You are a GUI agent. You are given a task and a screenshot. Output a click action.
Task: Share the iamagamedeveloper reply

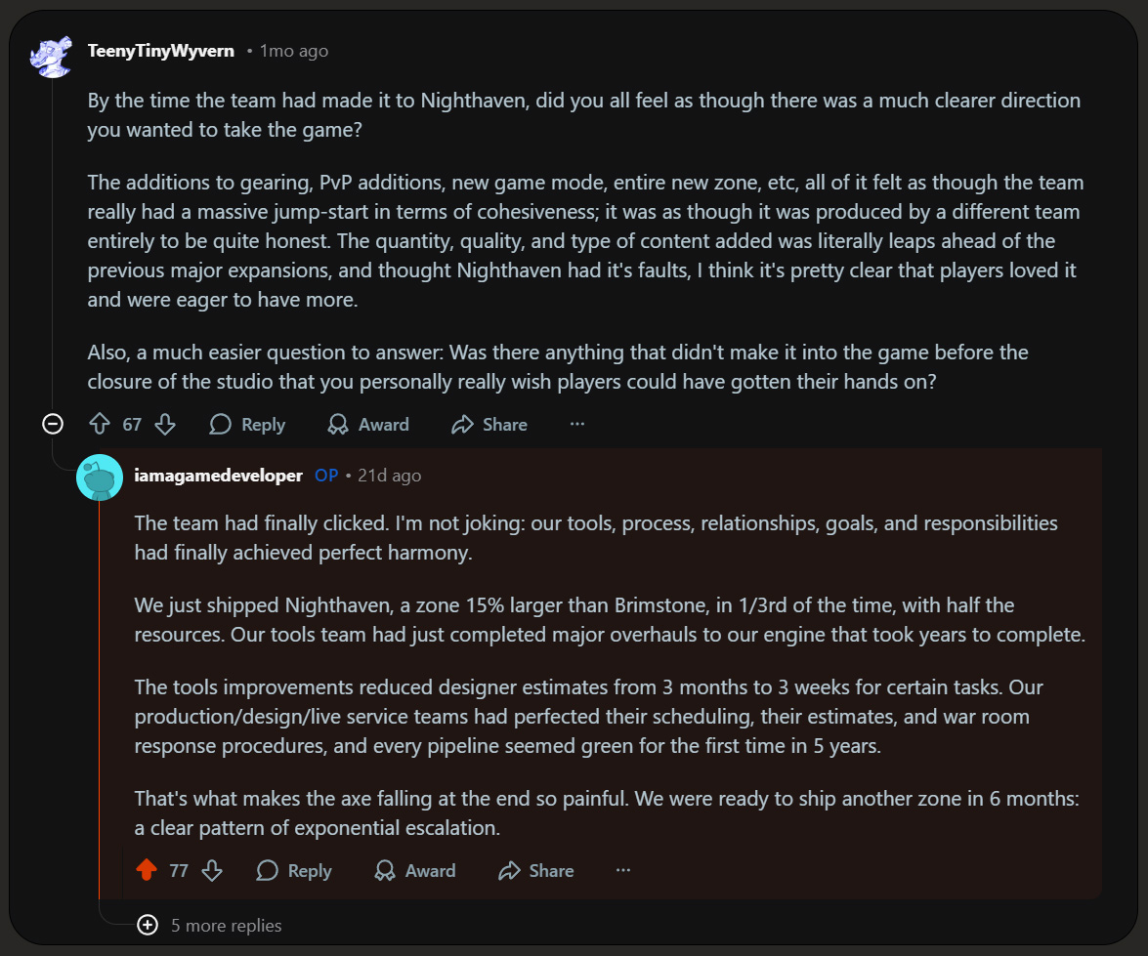point(536,870)
